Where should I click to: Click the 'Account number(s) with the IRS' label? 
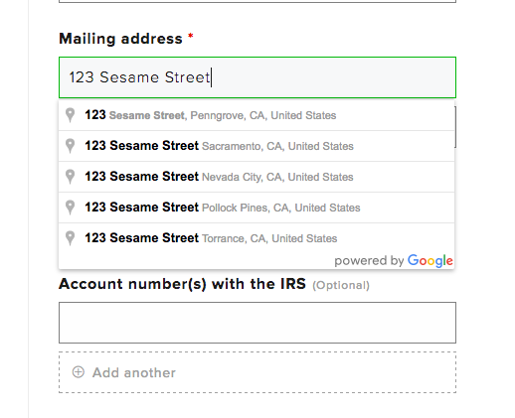[x=182, y=284]
